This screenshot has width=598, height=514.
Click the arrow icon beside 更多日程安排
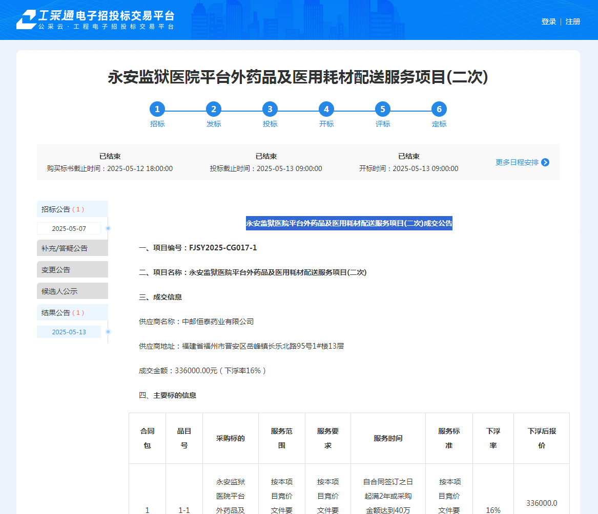click(545, 162)
